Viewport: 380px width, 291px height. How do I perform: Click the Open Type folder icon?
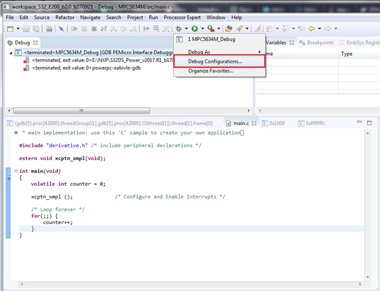229,29
